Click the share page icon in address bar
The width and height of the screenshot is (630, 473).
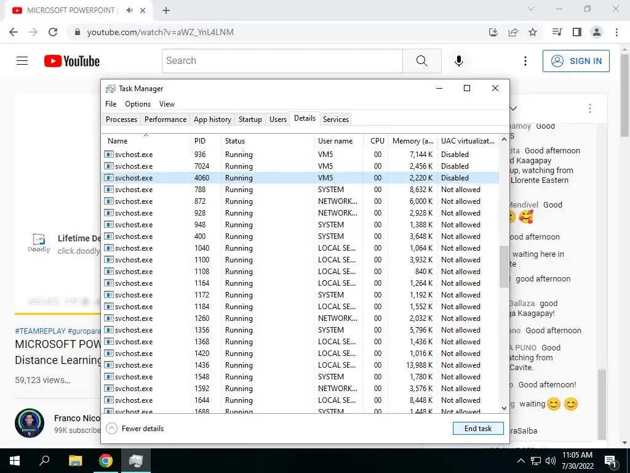pos(513,32)
